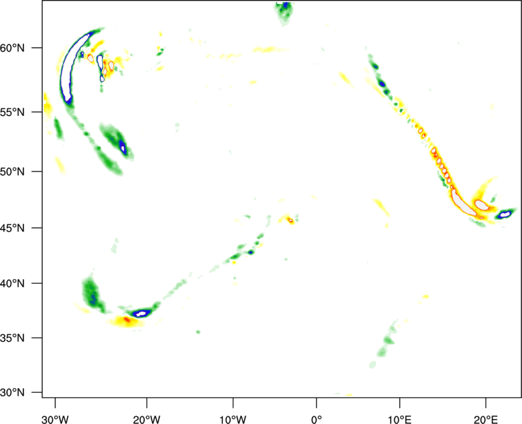Screen dimensions: 522x424
Task: Click the 60°N latitude label
Action: (x=25, y=48)
